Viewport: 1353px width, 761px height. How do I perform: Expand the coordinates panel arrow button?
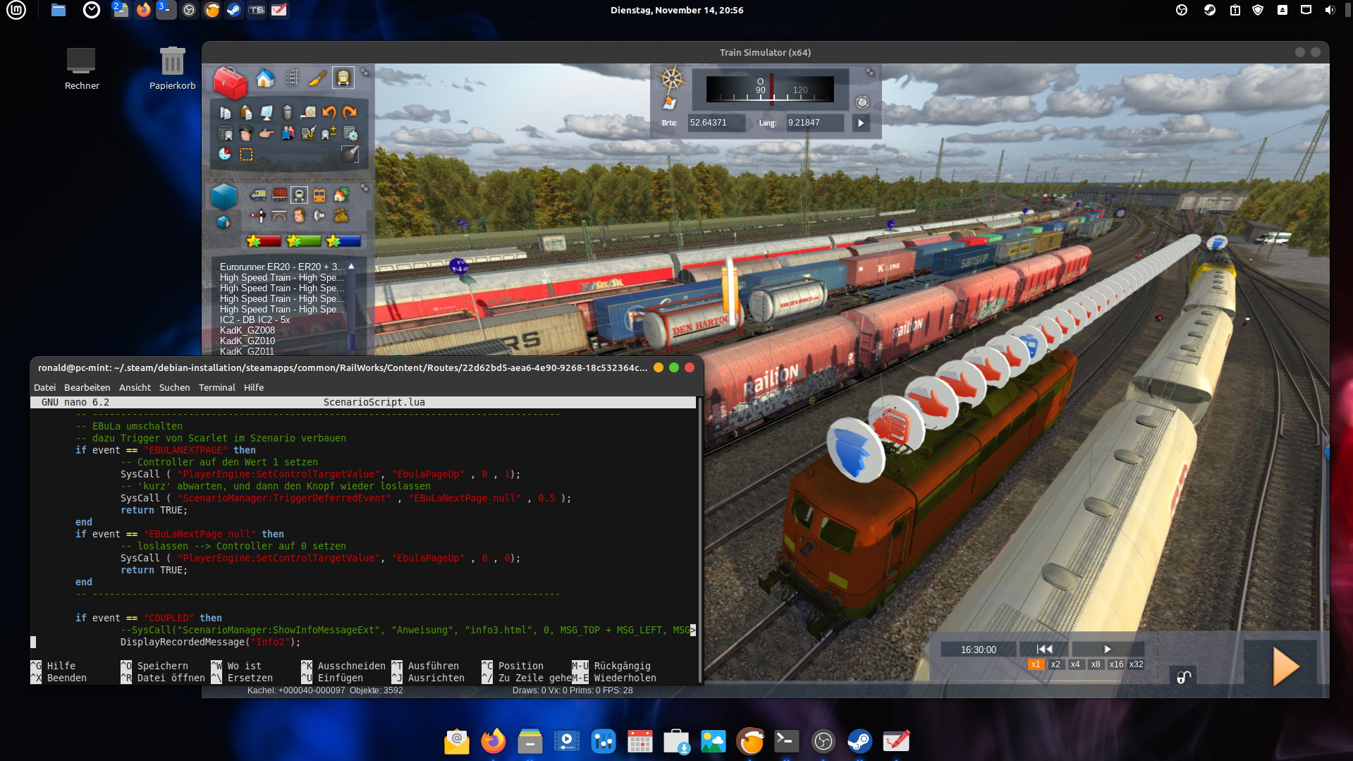pyautogui.click(x=861, y=123)
